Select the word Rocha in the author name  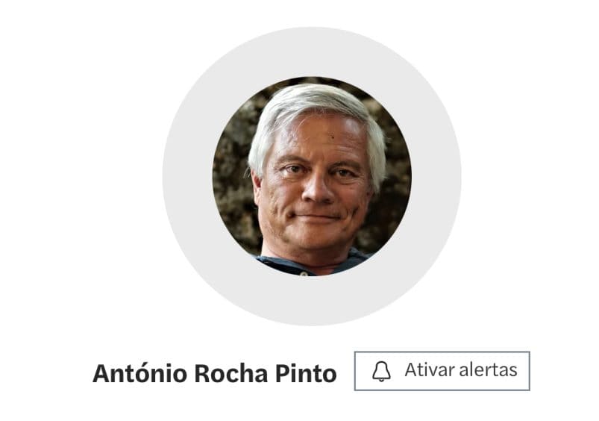pos(230,373)
